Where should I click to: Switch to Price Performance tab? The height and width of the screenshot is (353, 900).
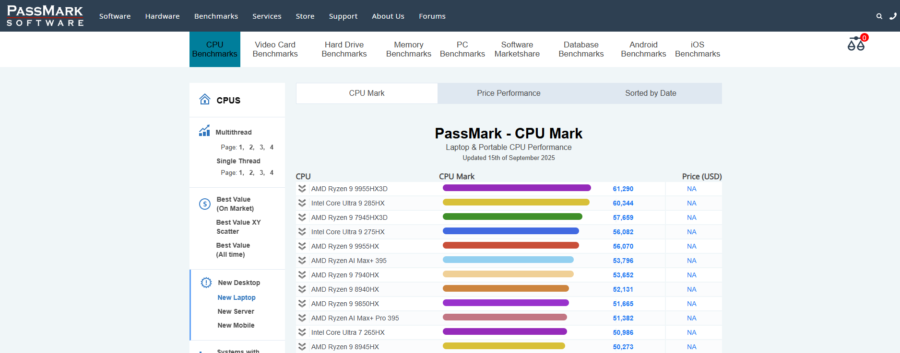[x=509, y=93]
